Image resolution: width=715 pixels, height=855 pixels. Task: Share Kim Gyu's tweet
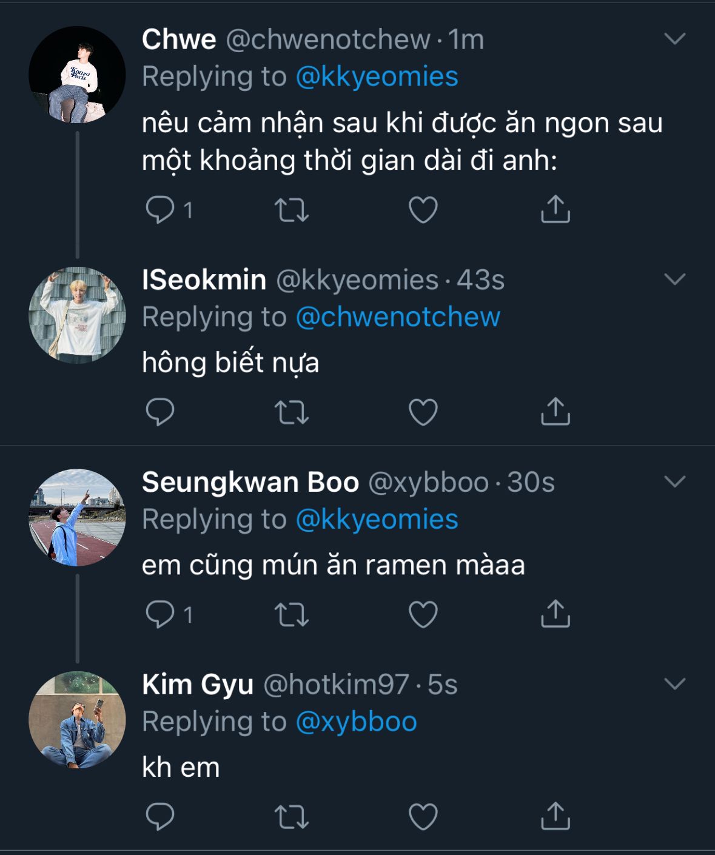point(555,817)
